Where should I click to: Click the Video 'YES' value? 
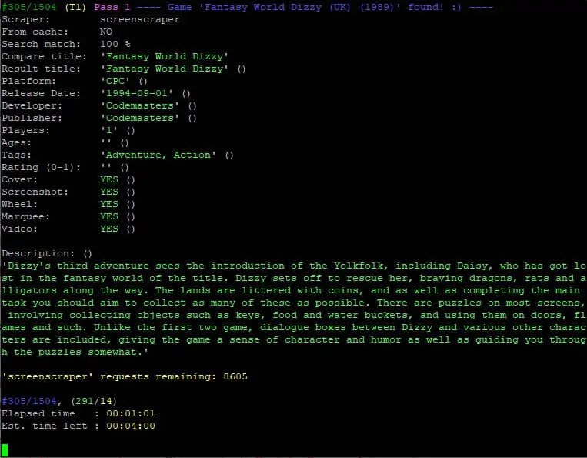109,229
